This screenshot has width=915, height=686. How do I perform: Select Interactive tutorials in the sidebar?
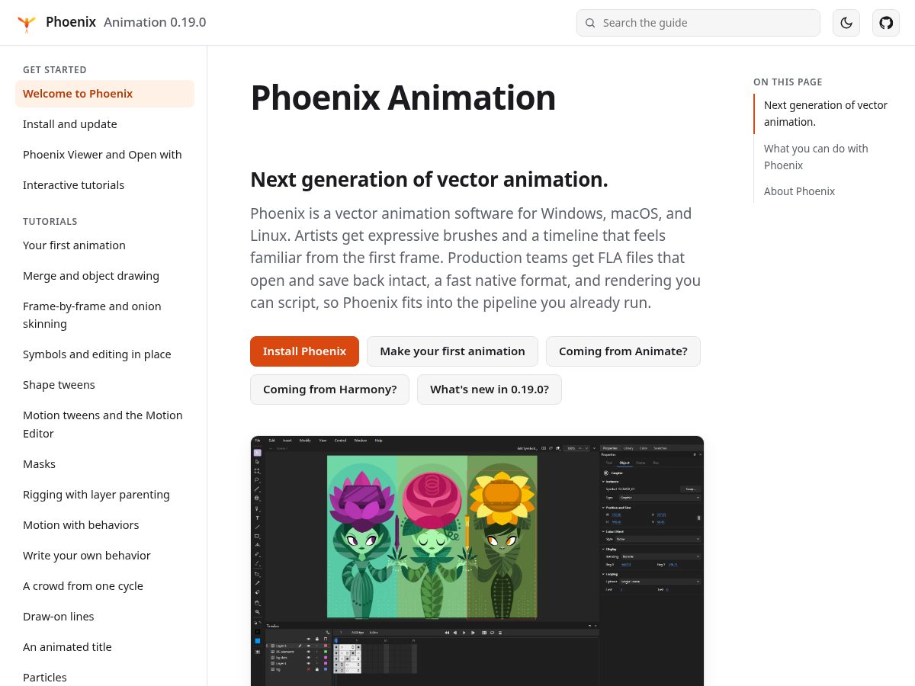coord(104,185)
